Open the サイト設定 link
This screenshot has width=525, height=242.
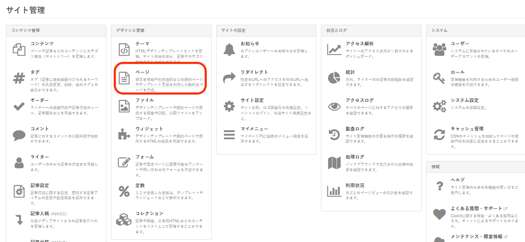click(x=252, y=100)
